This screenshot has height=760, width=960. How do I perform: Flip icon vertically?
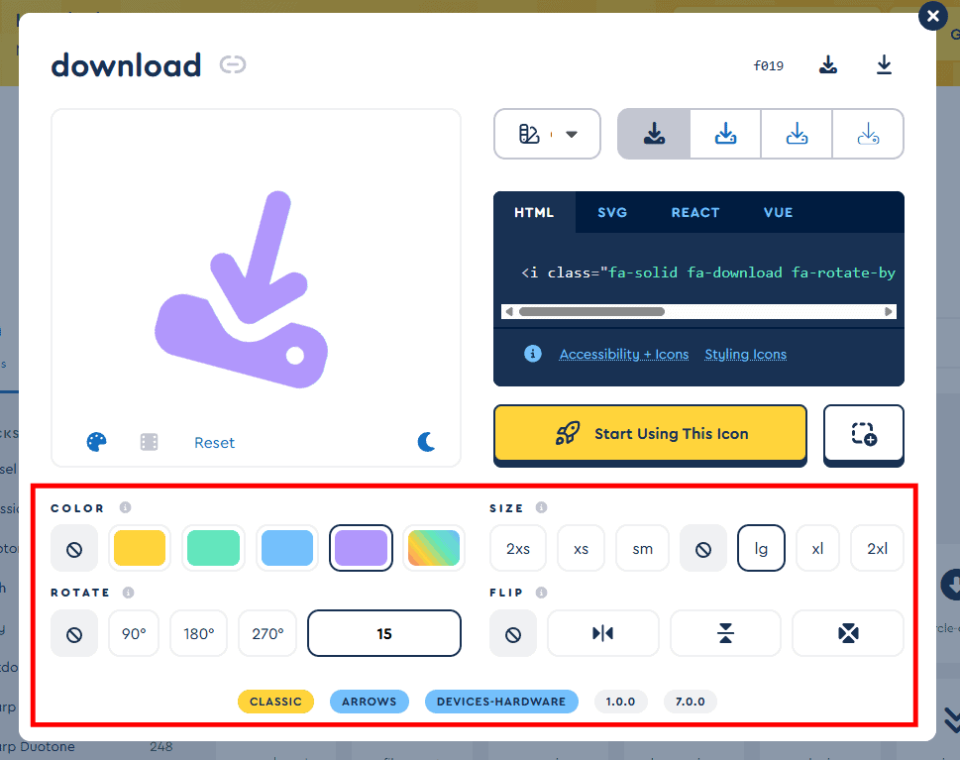(x=725, y=633)
